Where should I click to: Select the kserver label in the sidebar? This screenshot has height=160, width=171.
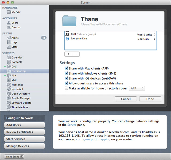(x=16, y=12)
